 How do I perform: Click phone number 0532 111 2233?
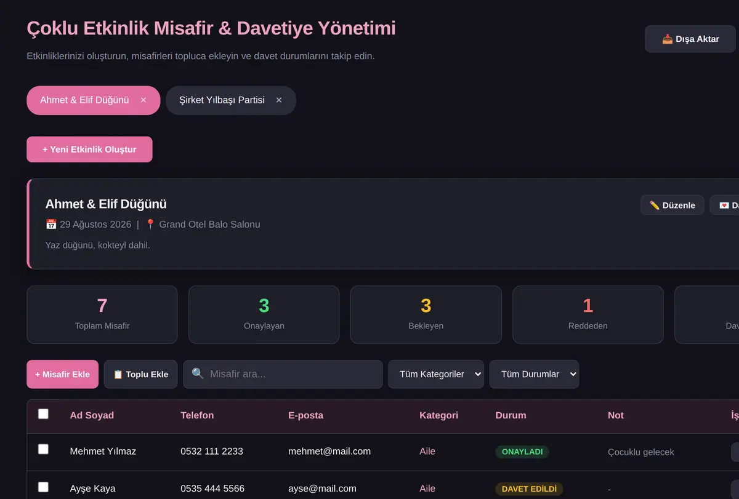point(212,451)
